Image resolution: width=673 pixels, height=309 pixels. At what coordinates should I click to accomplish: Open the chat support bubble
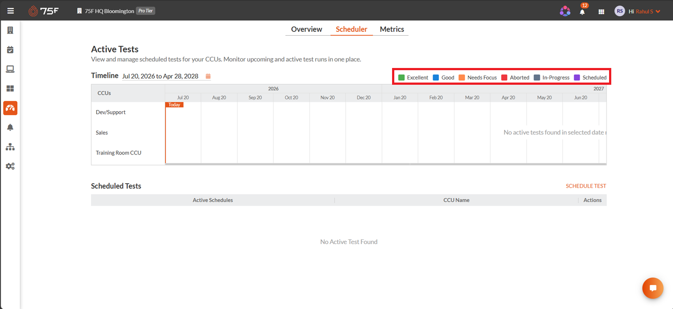(653, 288)
